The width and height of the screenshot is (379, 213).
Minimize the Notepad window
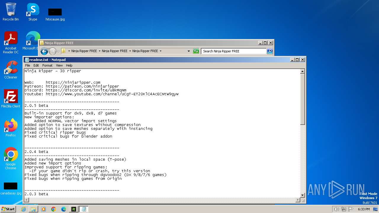tap(292, 60)
